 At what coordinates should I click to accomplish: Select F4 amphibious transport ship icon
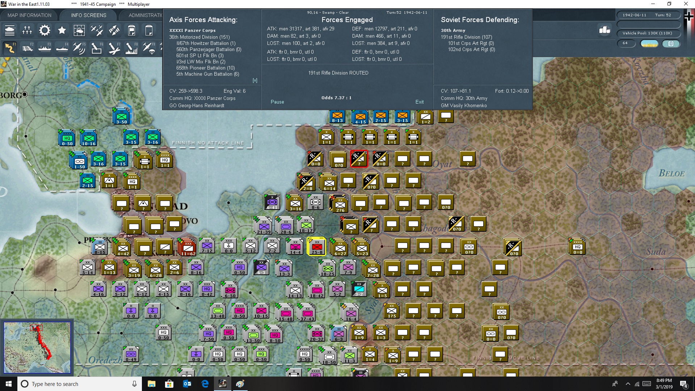click(x=62, y=48)
